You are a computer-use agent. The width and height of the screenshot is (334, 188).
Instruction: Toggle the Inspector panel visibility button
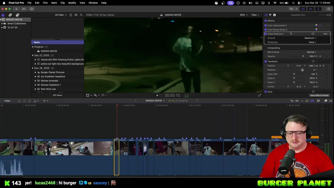[318, 9]
